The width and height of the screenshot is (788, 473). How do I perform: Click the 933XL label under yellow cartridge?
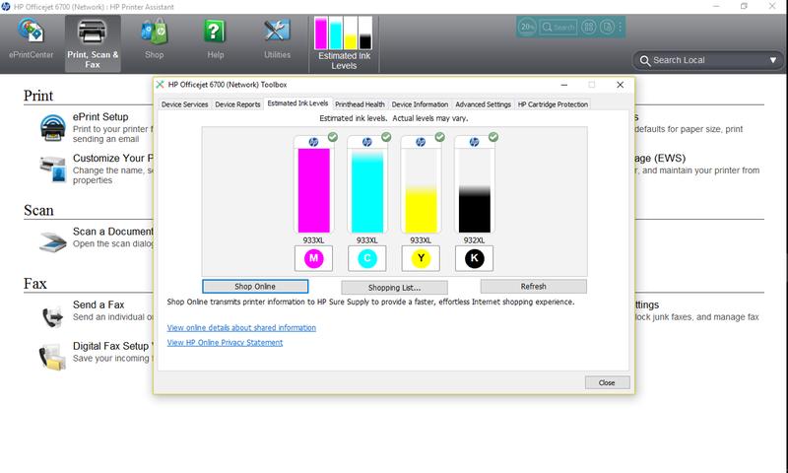[421, 240]
